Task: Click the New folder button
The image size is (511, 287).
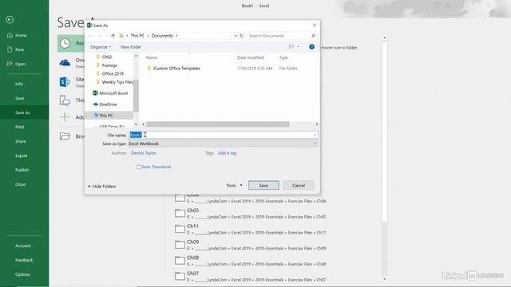Action: tap(131, 47)
